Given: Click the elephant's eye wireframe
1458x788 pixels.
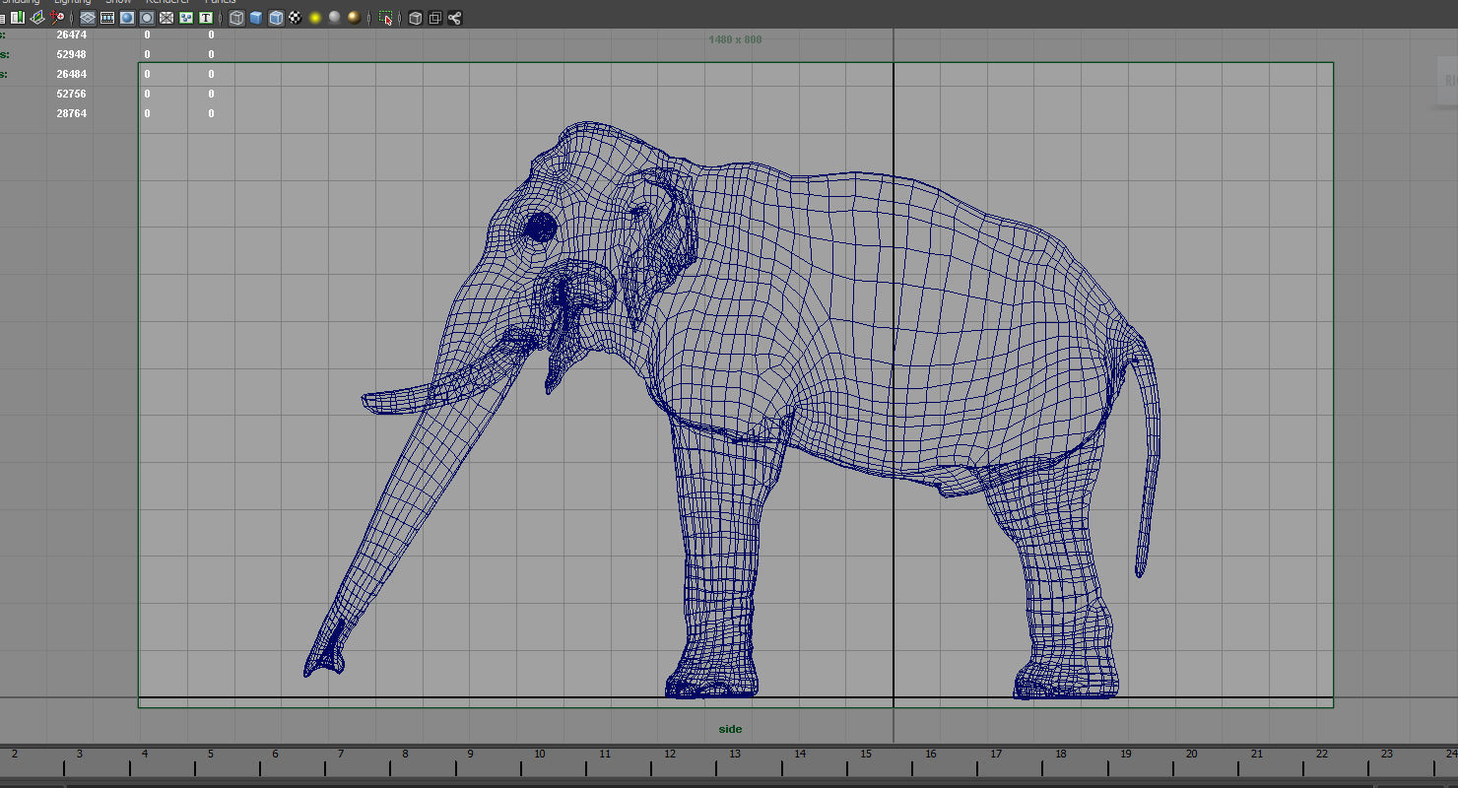Looking at the screenshot, I should click(540, 228).
